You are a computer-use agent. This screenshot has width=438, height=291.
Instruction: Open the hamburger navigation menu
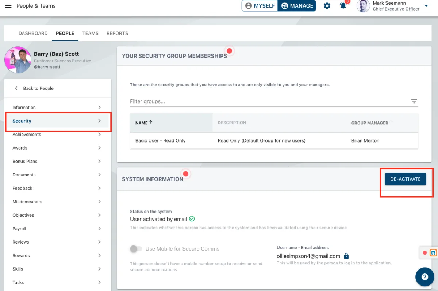pos(8,6)
